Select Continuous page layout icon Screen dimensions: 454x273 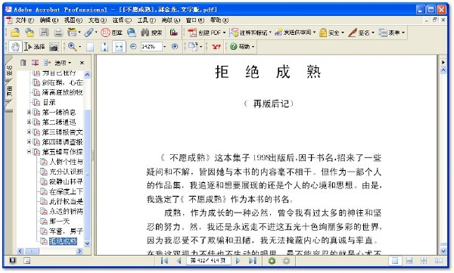pos(409,261)
